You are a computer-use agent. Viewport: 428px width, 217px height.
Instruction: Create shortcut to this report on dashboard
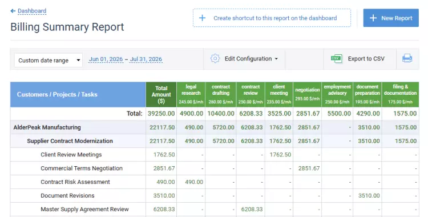pyautogui.click(x=272, y=18)
